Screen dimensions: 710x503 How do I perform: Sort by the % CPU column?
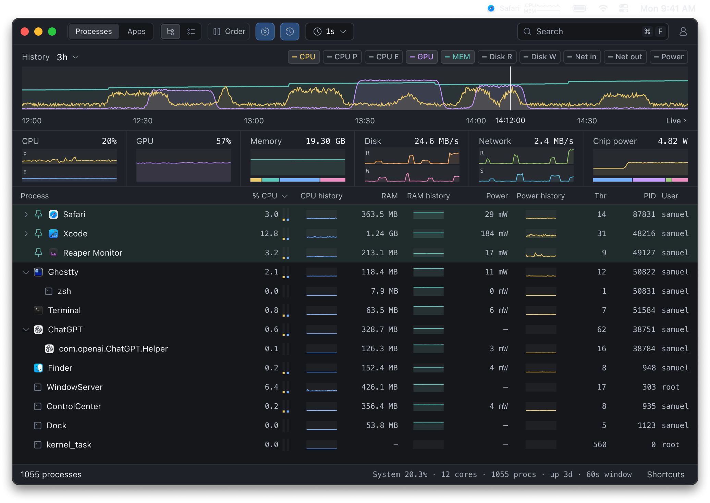[270, 196]
